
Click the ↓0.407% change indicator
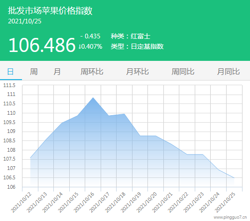[x=90, y=46]
